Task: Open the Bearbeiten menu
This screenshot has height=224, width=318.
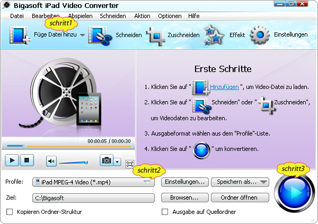Action: [46, 16]
